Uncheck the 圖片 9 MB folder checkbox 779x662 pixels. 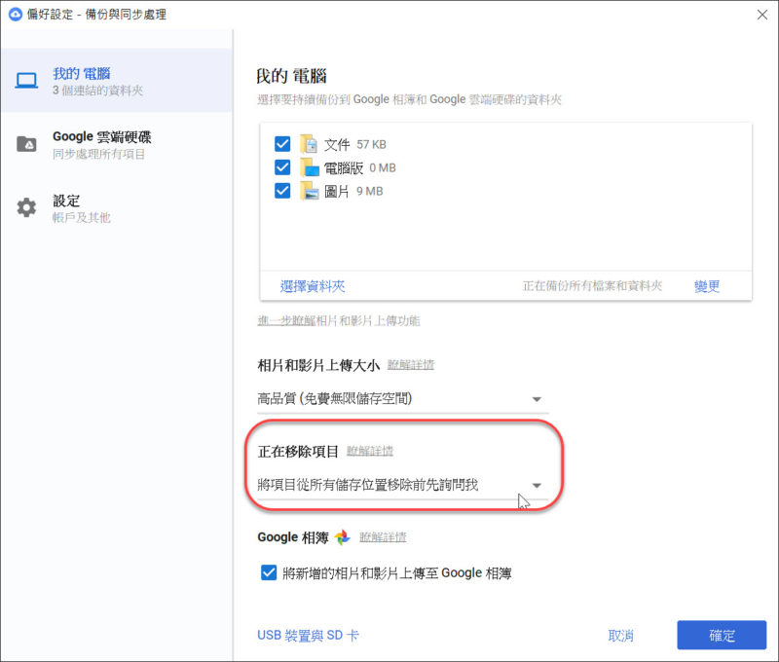click(282, 191)
